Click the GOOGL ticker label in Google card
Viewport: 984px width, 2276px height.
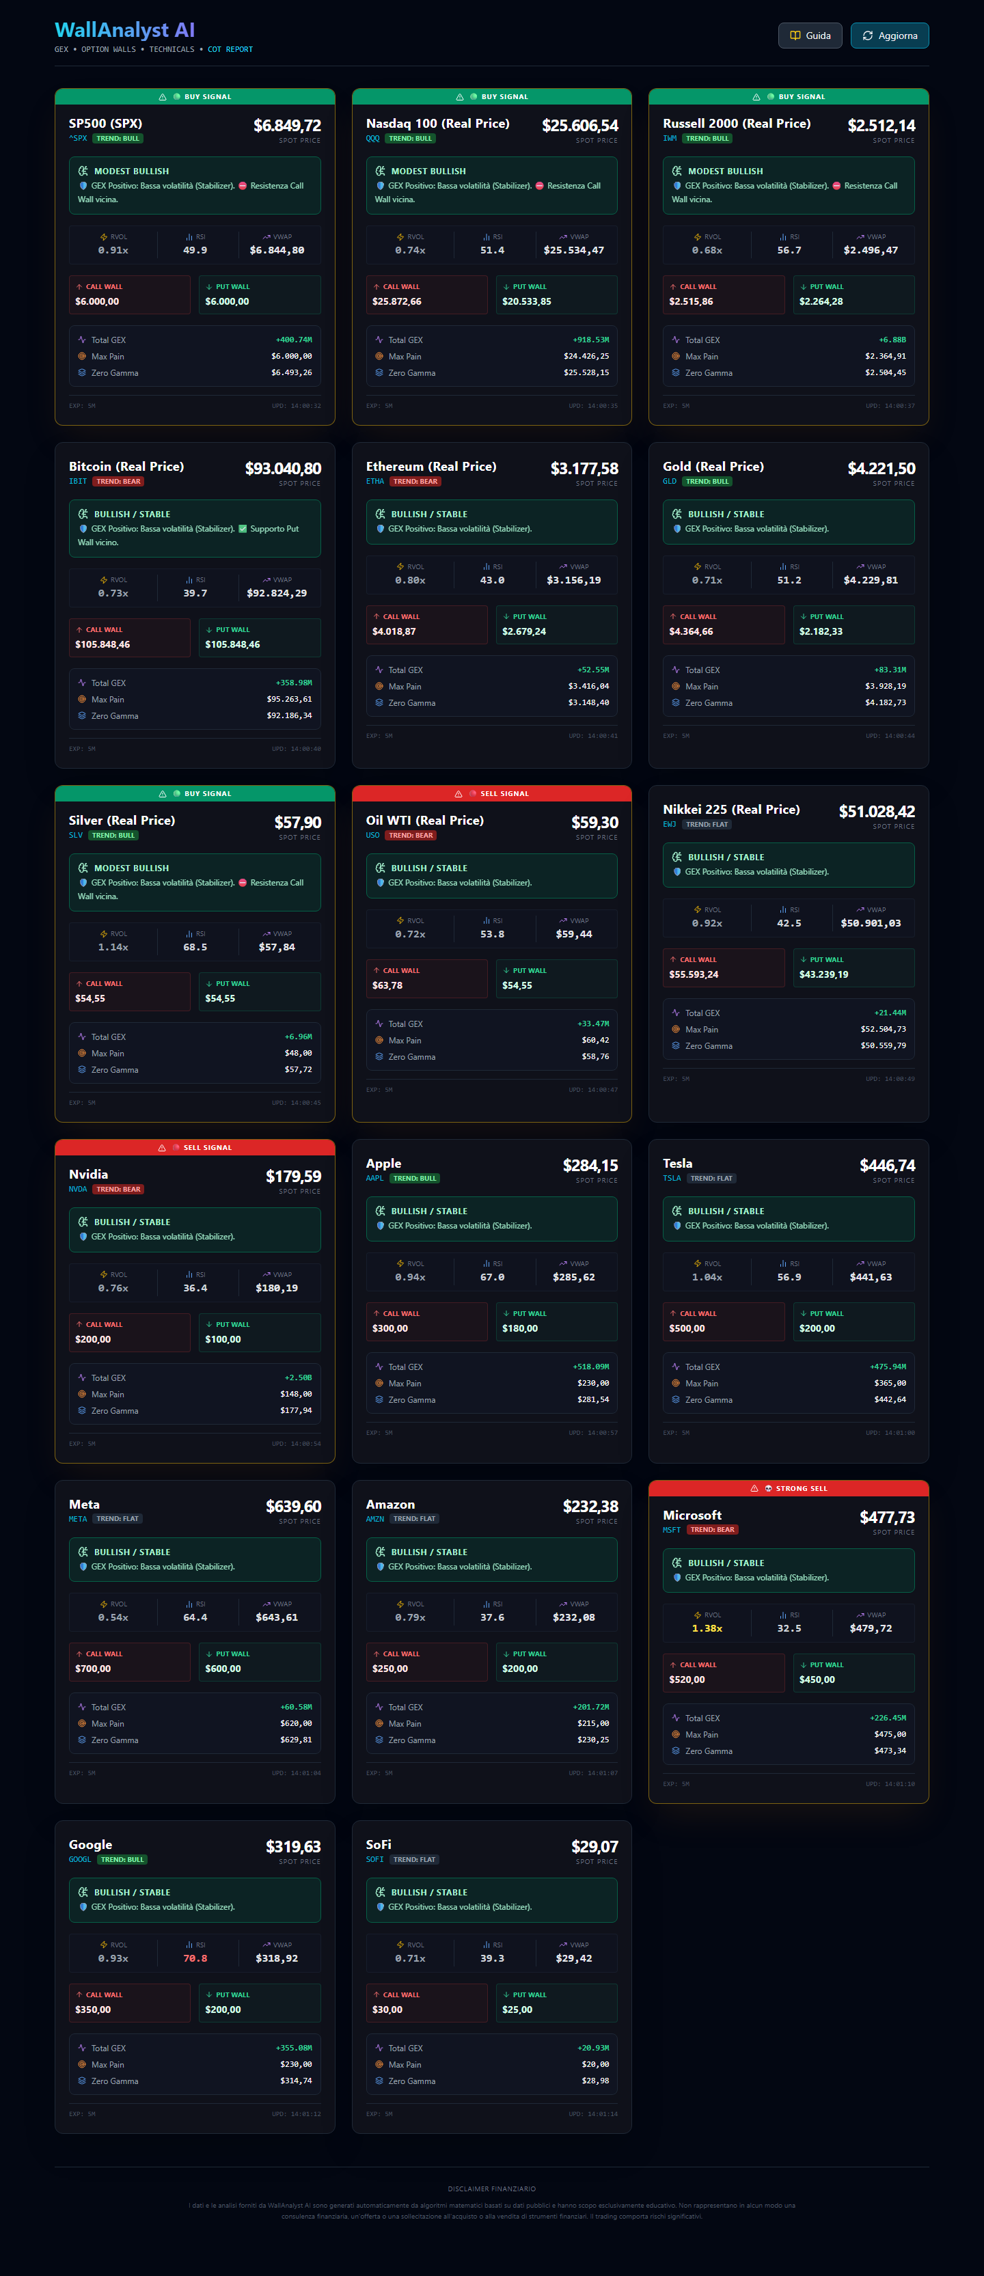[79, 1859]
